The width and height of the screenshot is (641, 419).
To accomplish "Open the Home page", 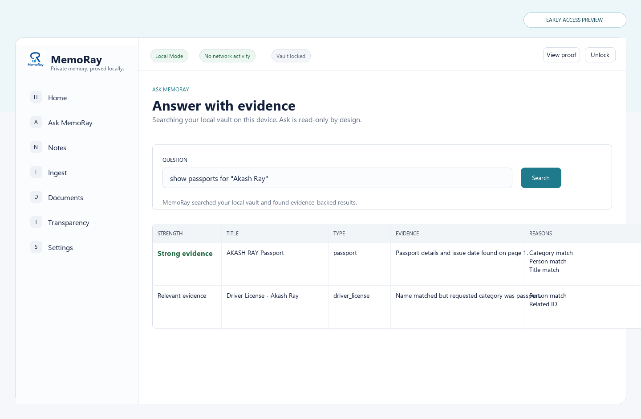I will pos(57,98).
